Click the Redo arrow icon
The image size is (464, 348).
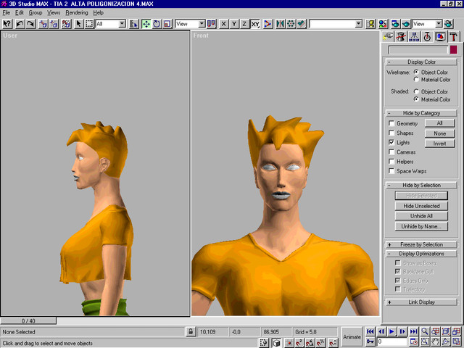click(x=30, y=24)
